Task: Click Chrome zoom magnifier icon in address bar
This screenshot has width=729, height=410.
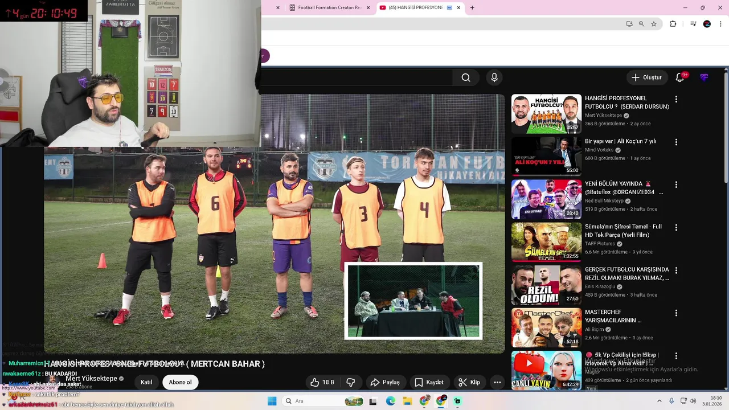Action: [641, 24]
